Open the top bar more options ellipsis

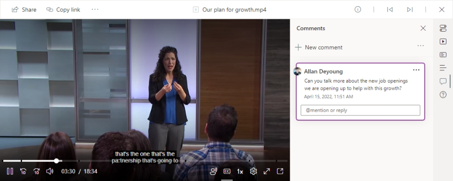(x=95, y=9)
